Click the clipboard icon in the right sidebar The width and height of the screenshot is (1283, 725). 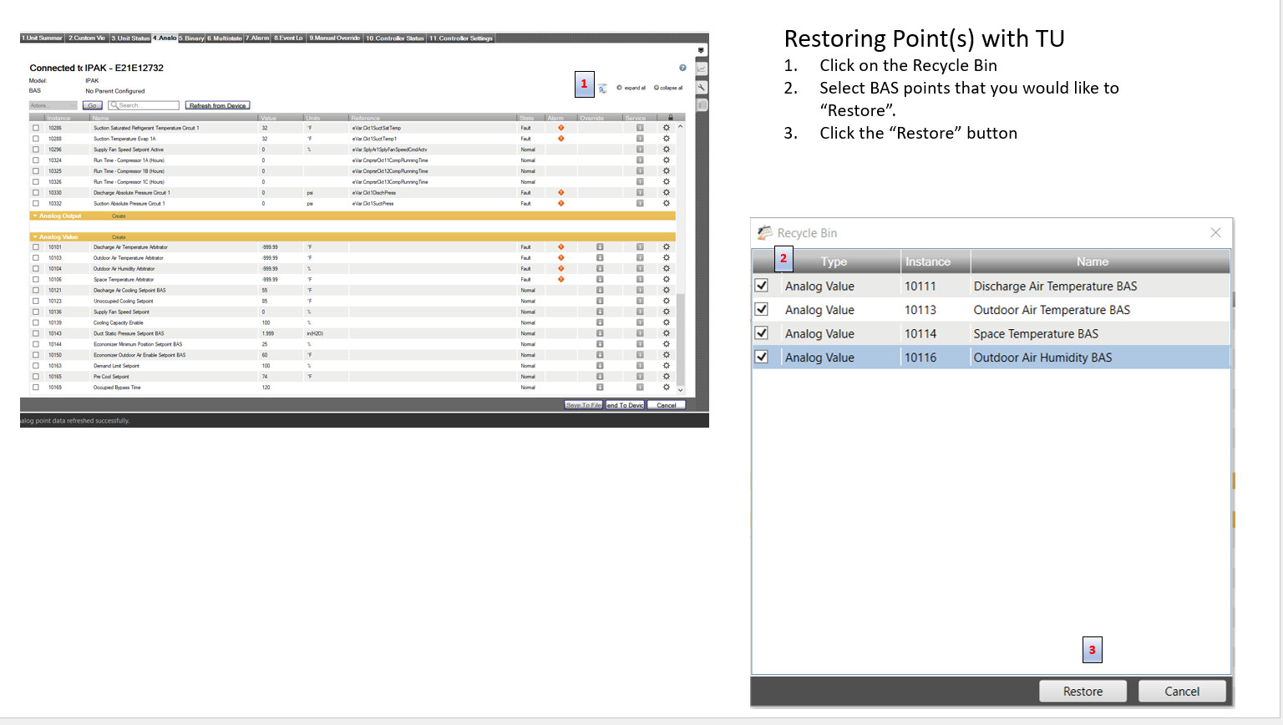click(702, 104)
